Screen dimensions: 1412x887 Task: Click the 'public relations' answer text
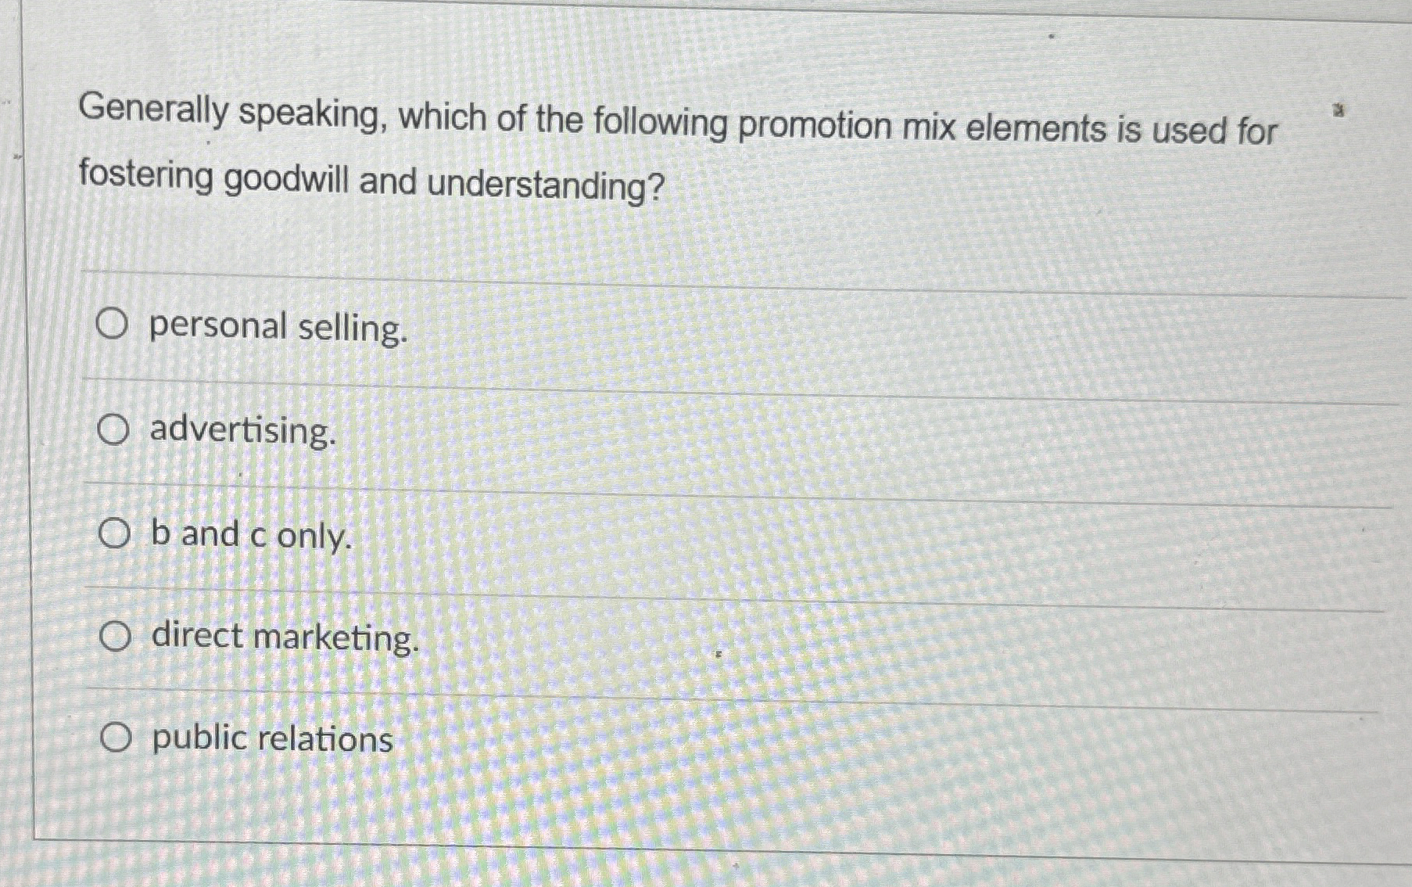pos(271,740)
